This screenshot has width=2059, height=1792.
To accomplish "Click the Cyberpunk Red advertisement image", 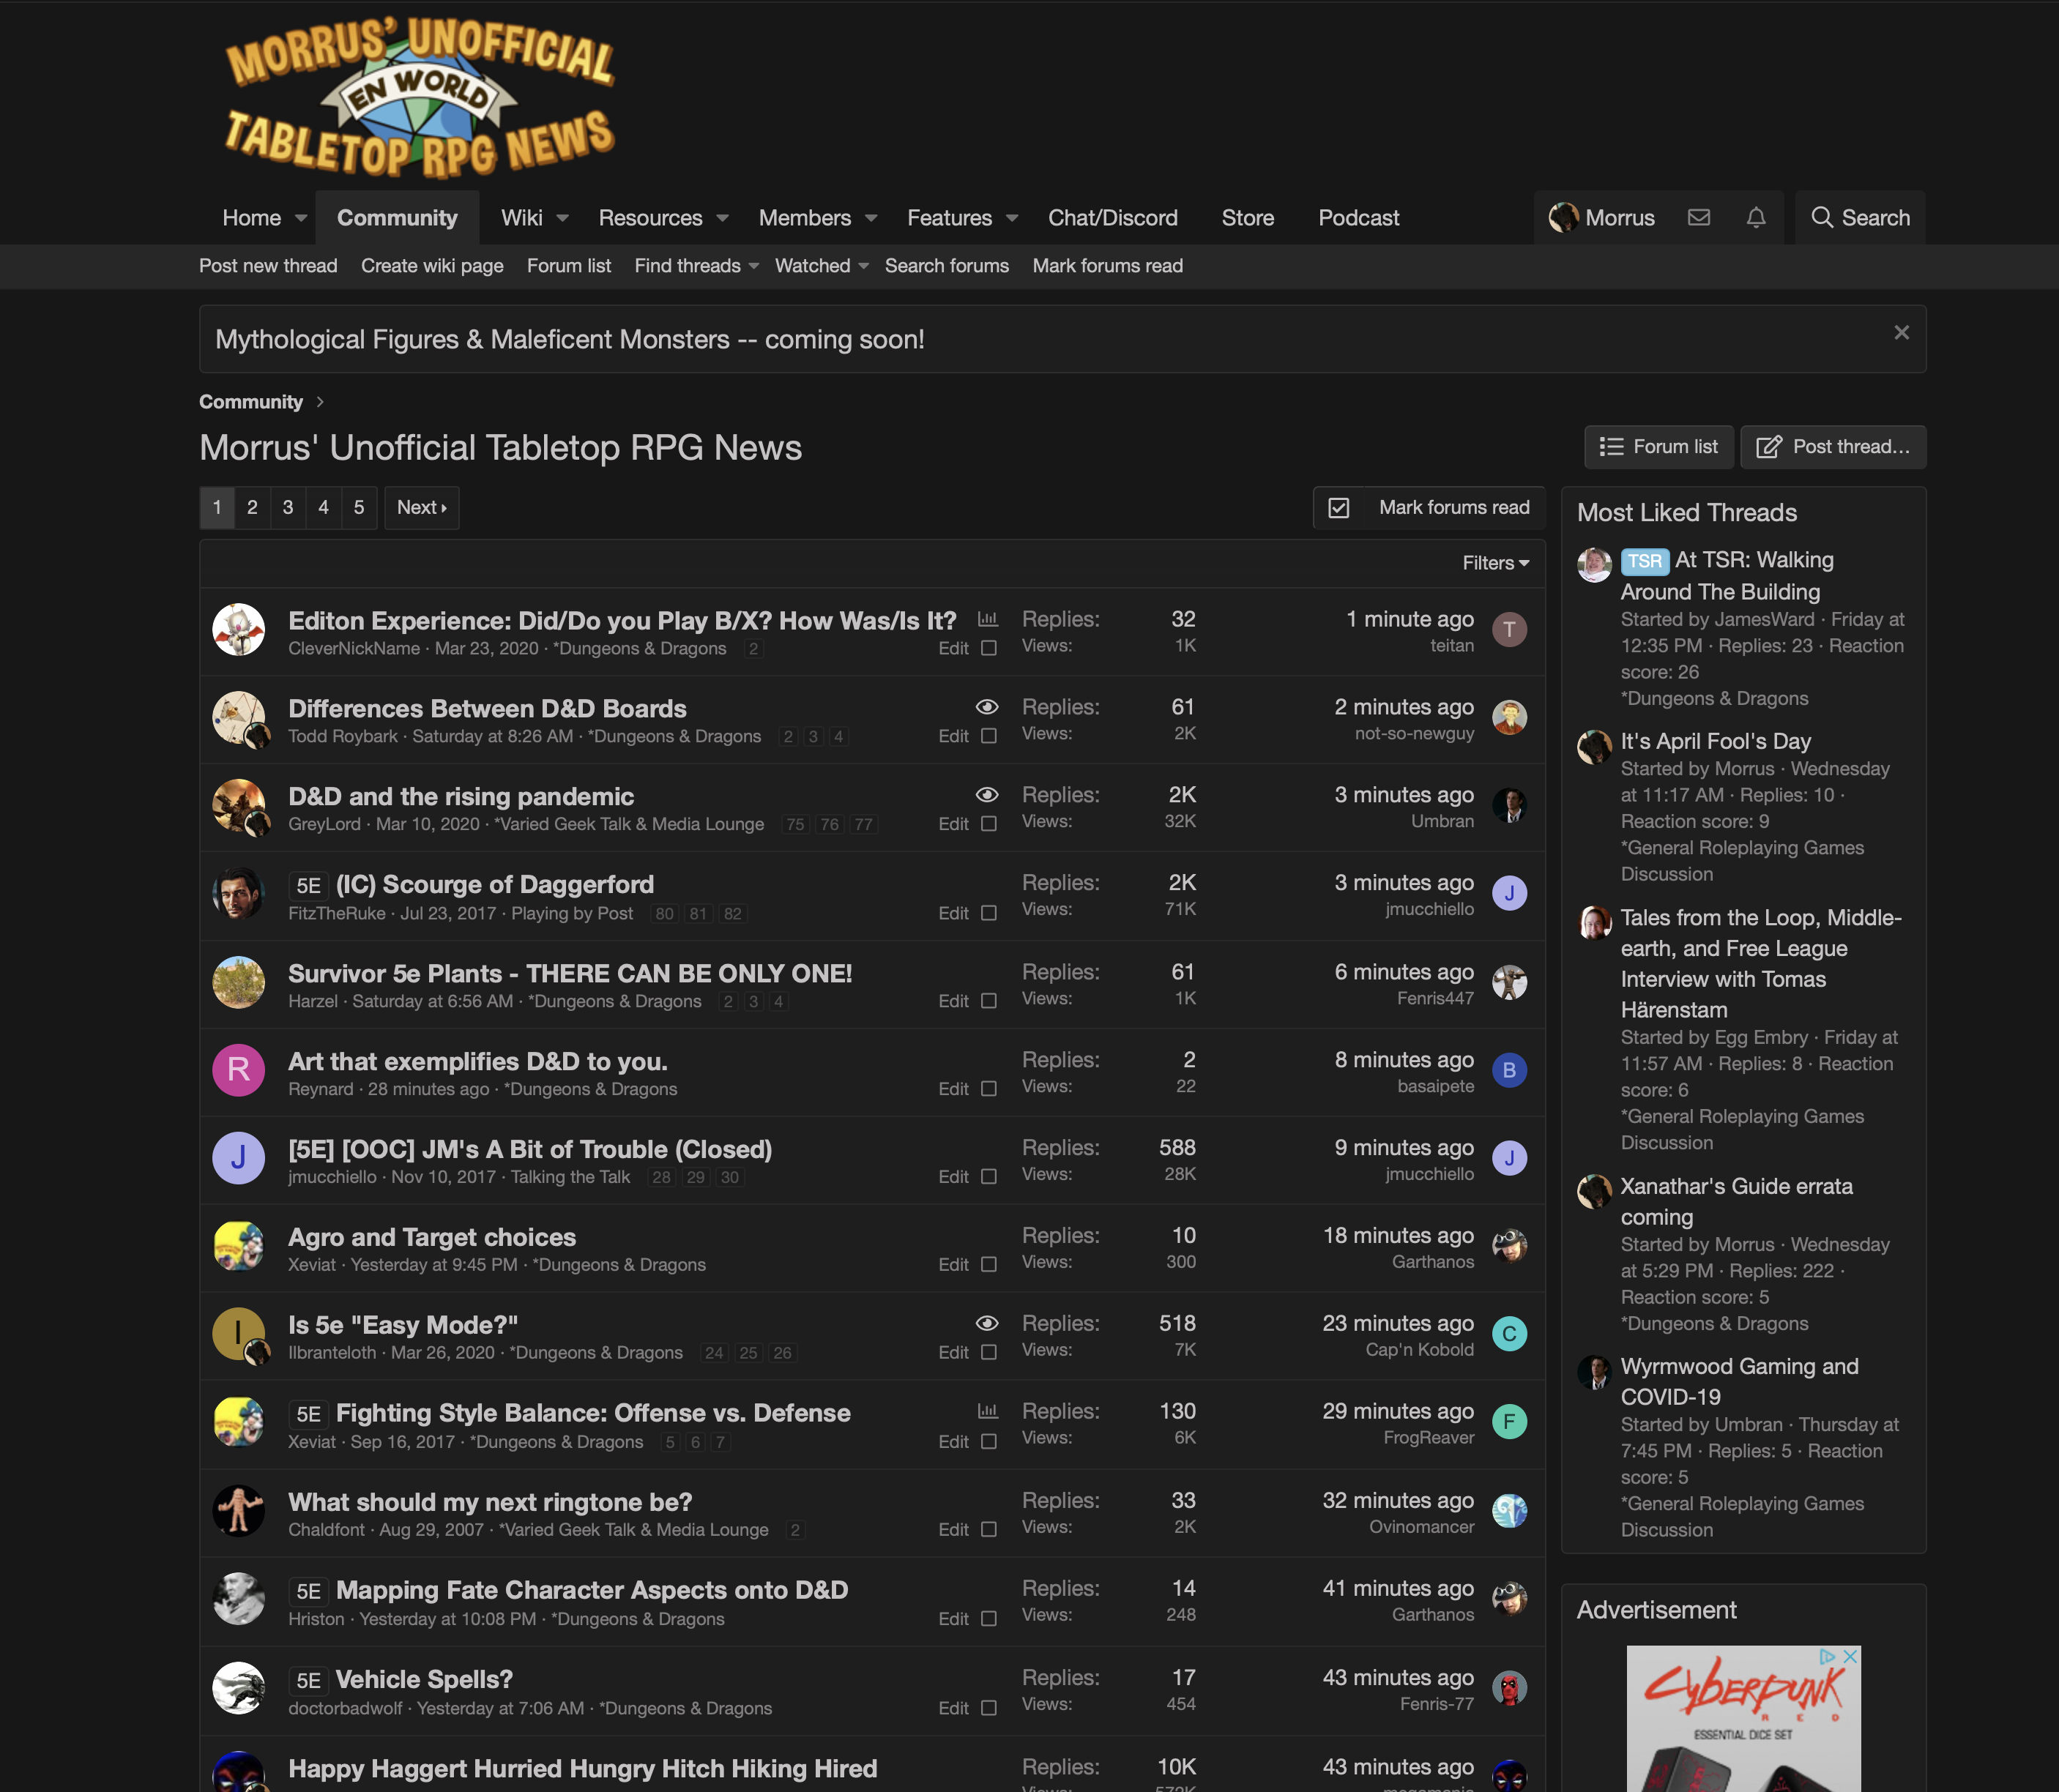I will click(1743, 1720).
